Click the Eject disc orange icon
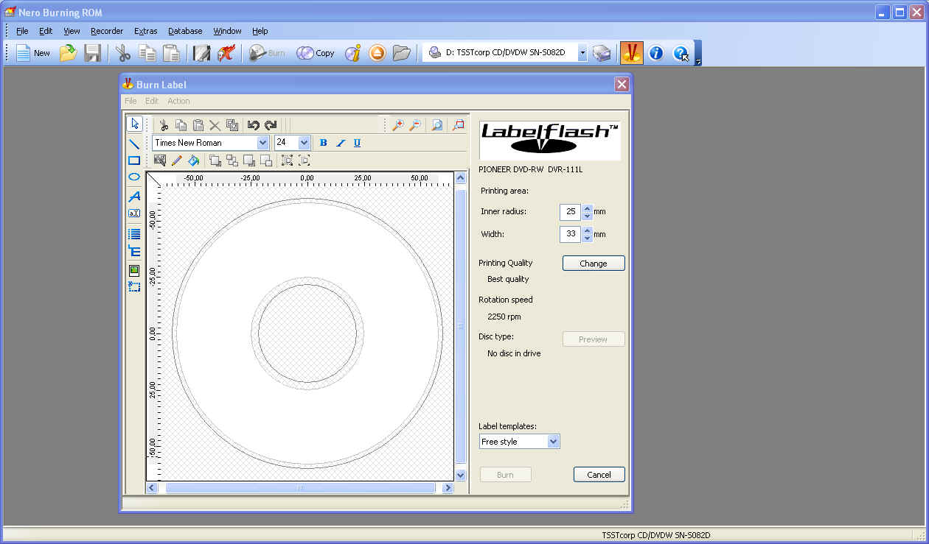This screenshot has width=929, height=544. pos(377,52)
